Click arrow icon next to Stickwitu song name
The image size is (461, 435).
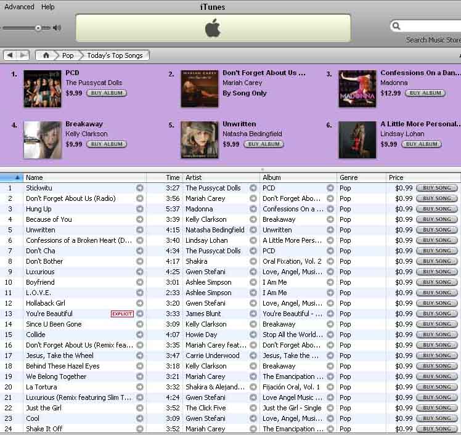click(140, 188)
